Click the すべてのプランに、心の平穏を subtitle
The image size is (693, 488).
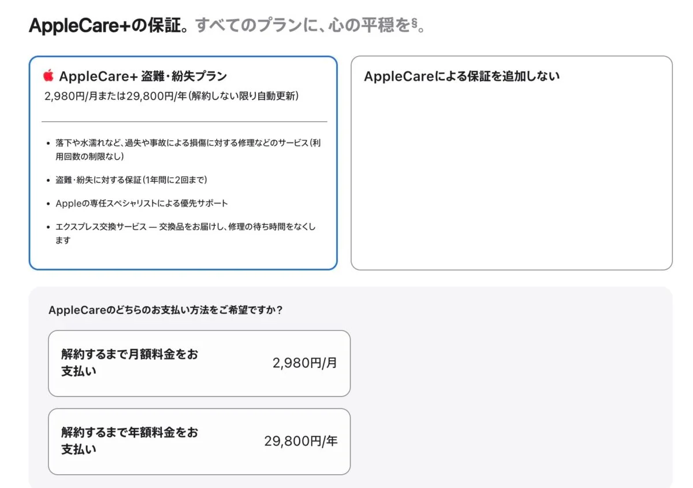(303, 26)
